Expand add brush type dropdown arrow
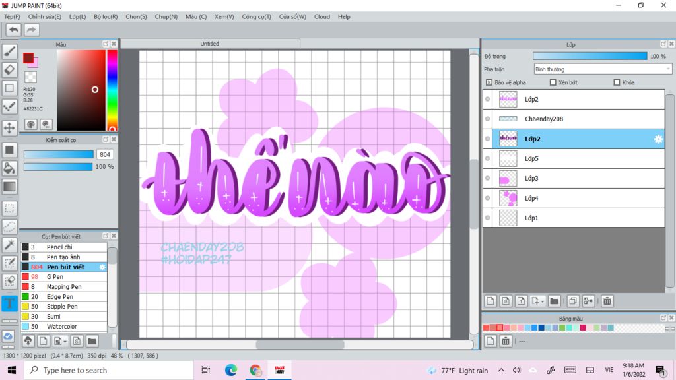Screen dimensions: 676x380 [x=65, y=342]
